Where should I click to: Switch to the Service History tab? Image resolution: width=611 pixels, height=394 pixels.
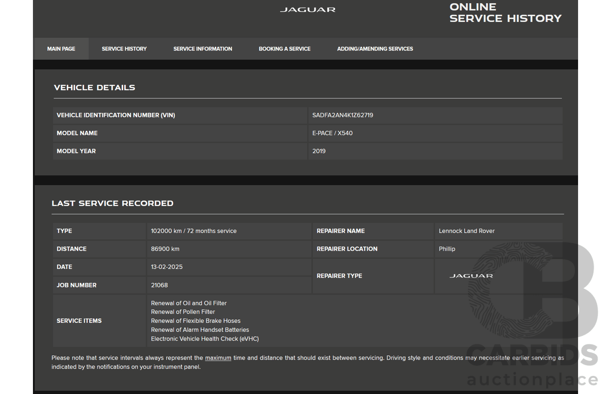point(124,49)
